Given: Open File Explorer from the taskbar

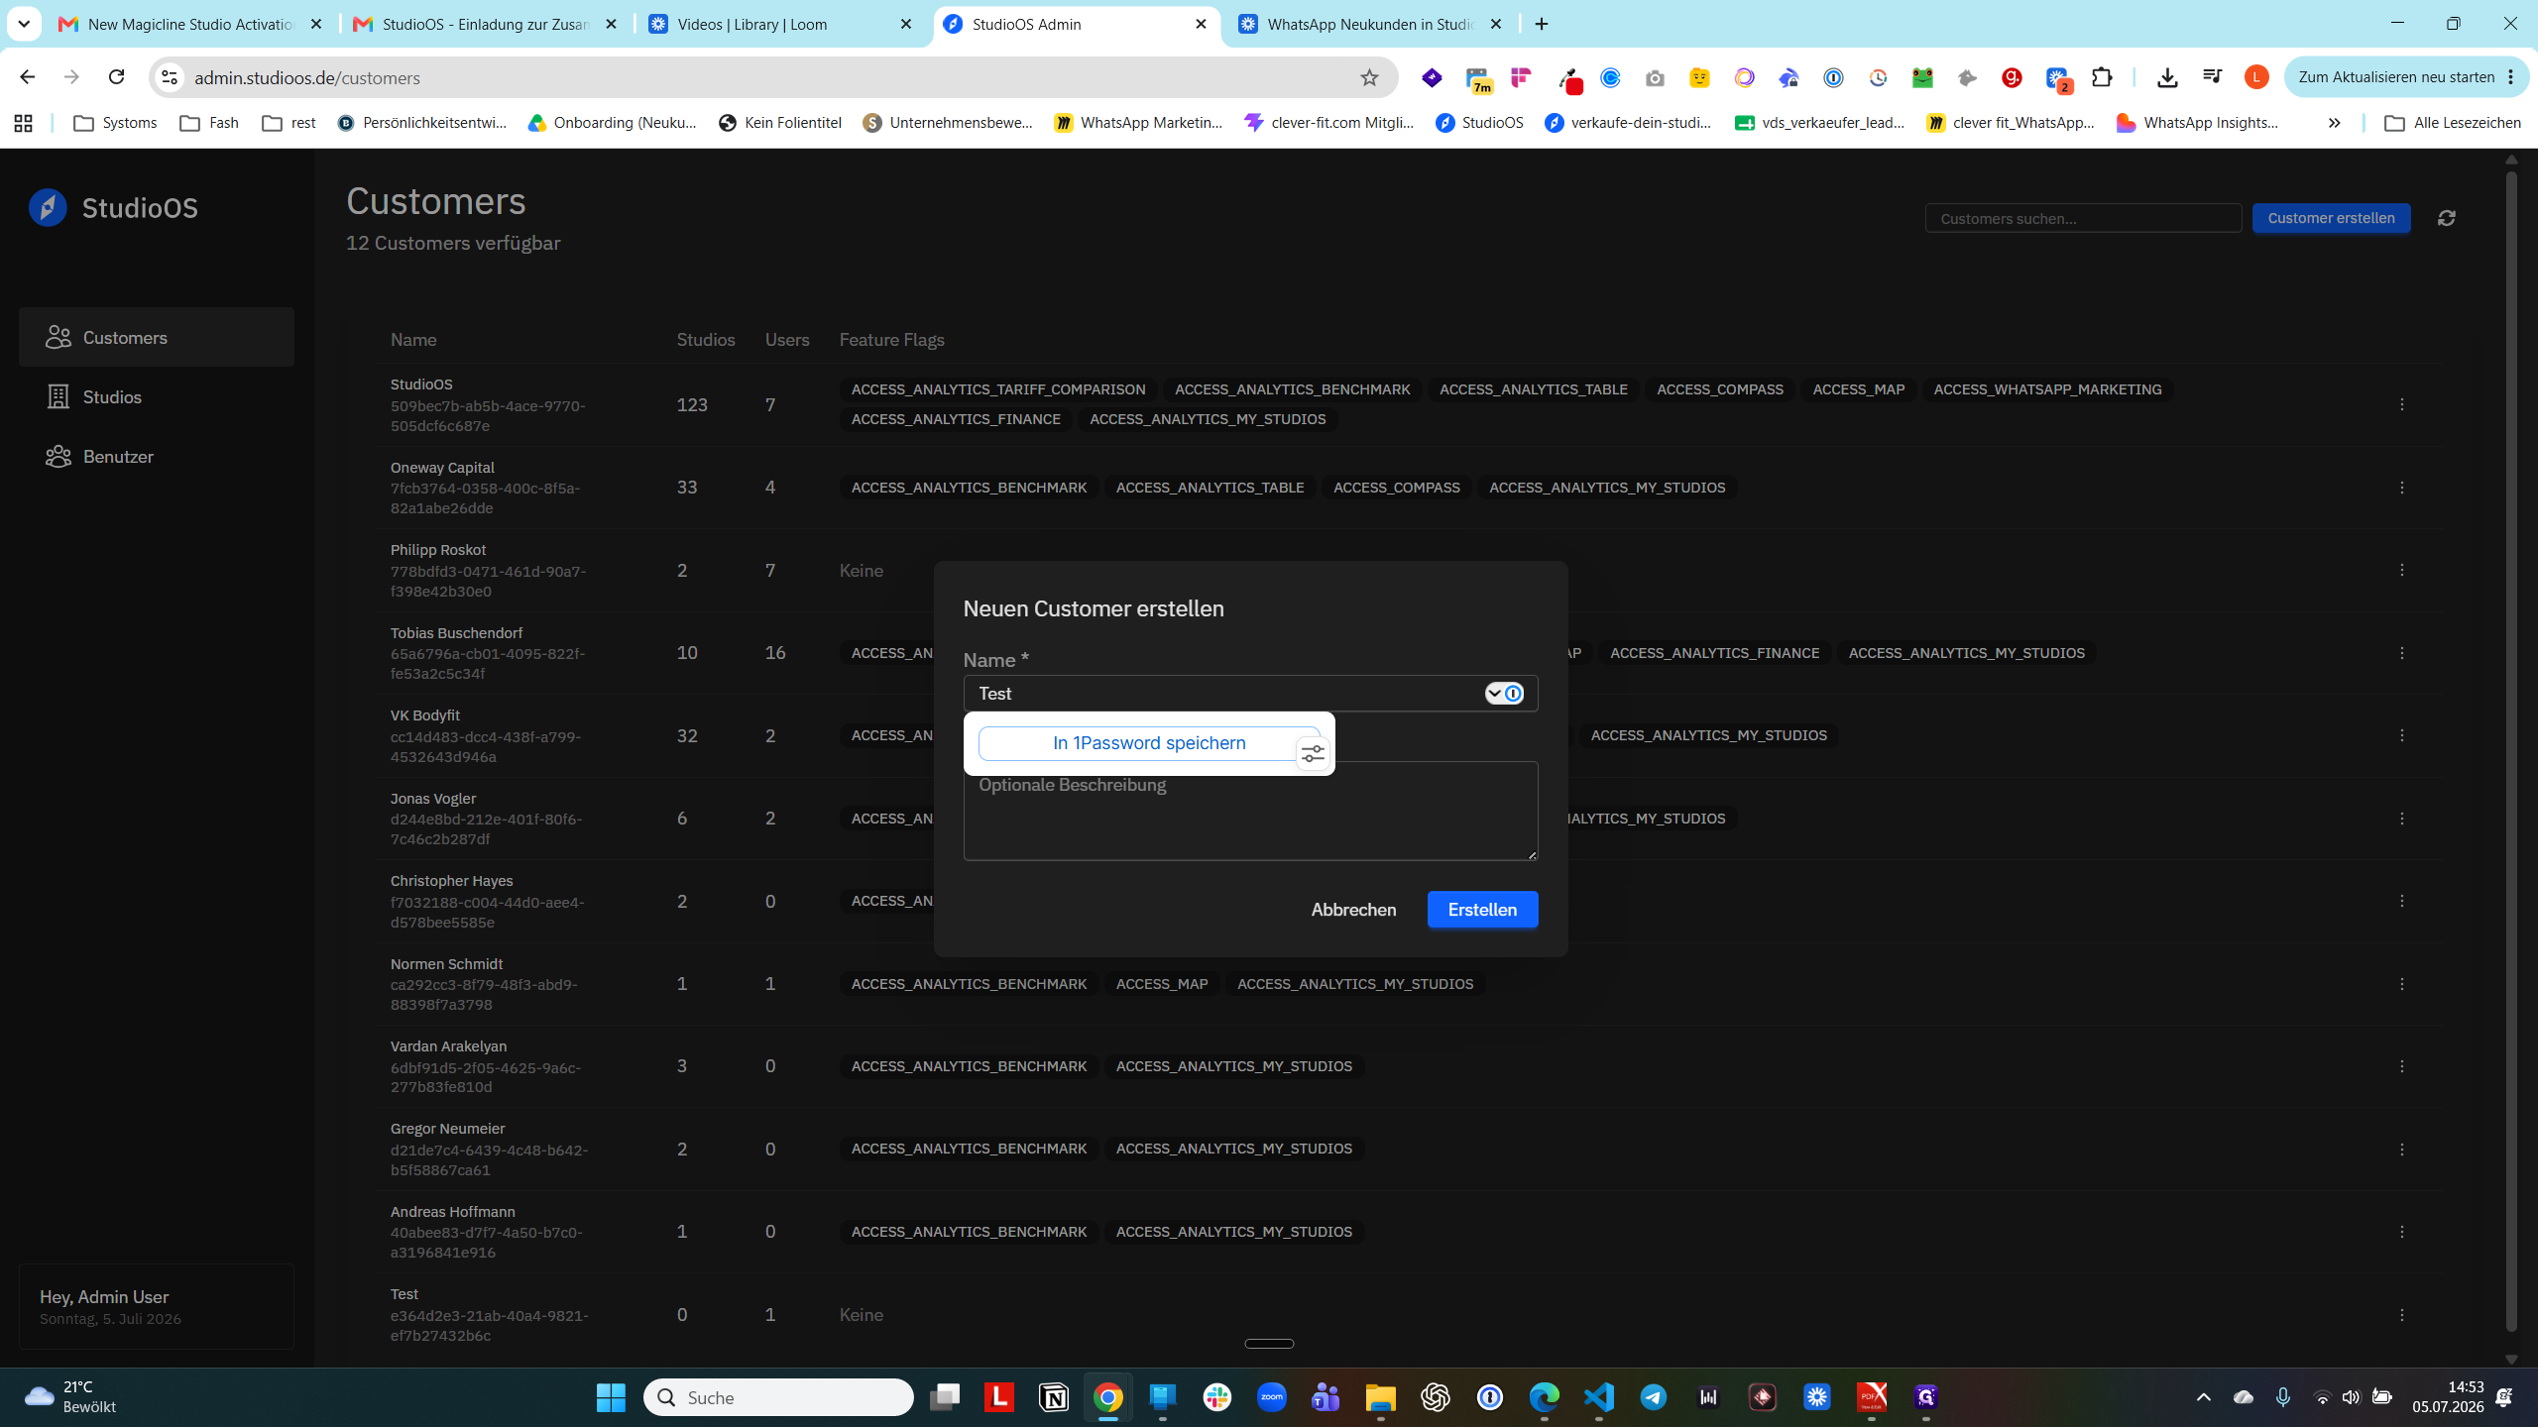Looking at the screenshot, I should point(1381,1397).
